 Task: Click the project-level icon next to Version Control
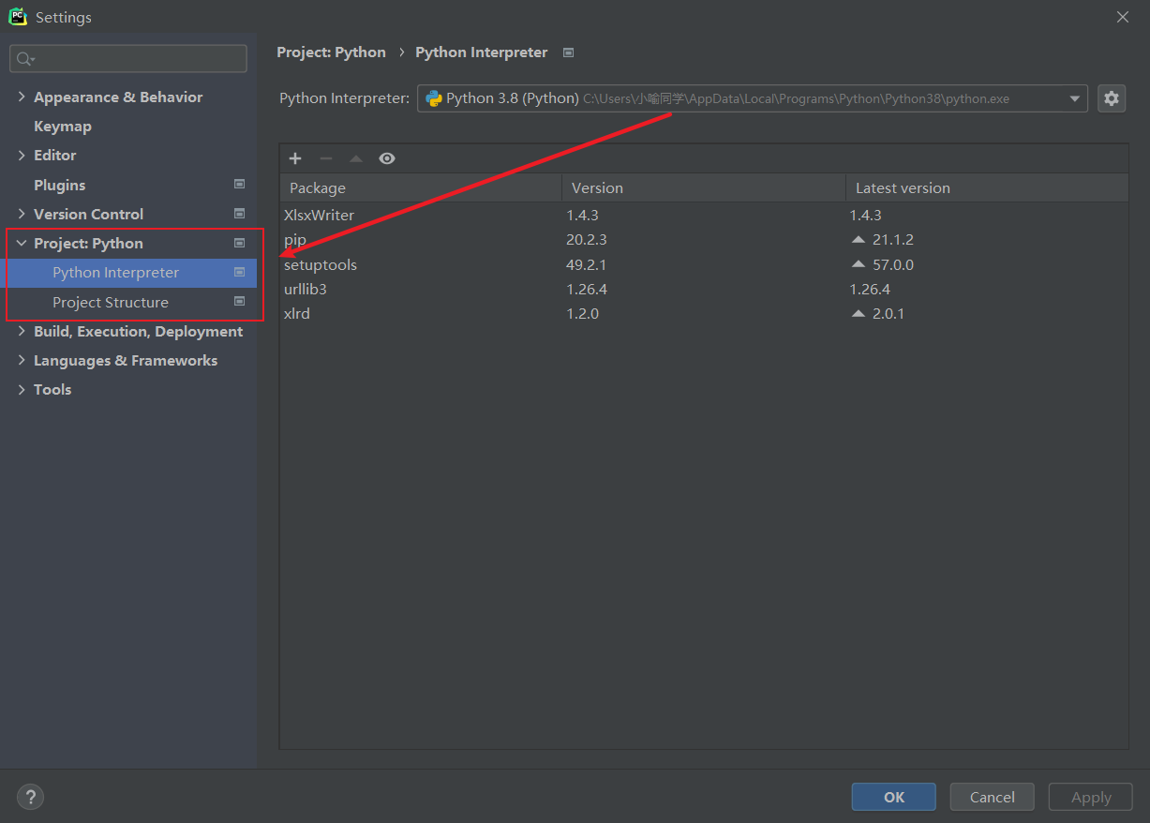coord(239,214)
